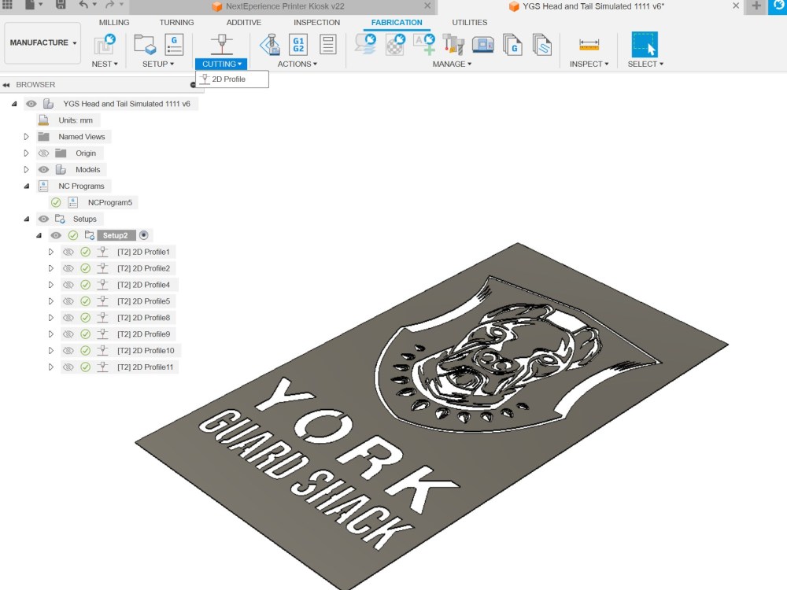
Task: Collapse the Setup2 node
Action: pos(39,235)
